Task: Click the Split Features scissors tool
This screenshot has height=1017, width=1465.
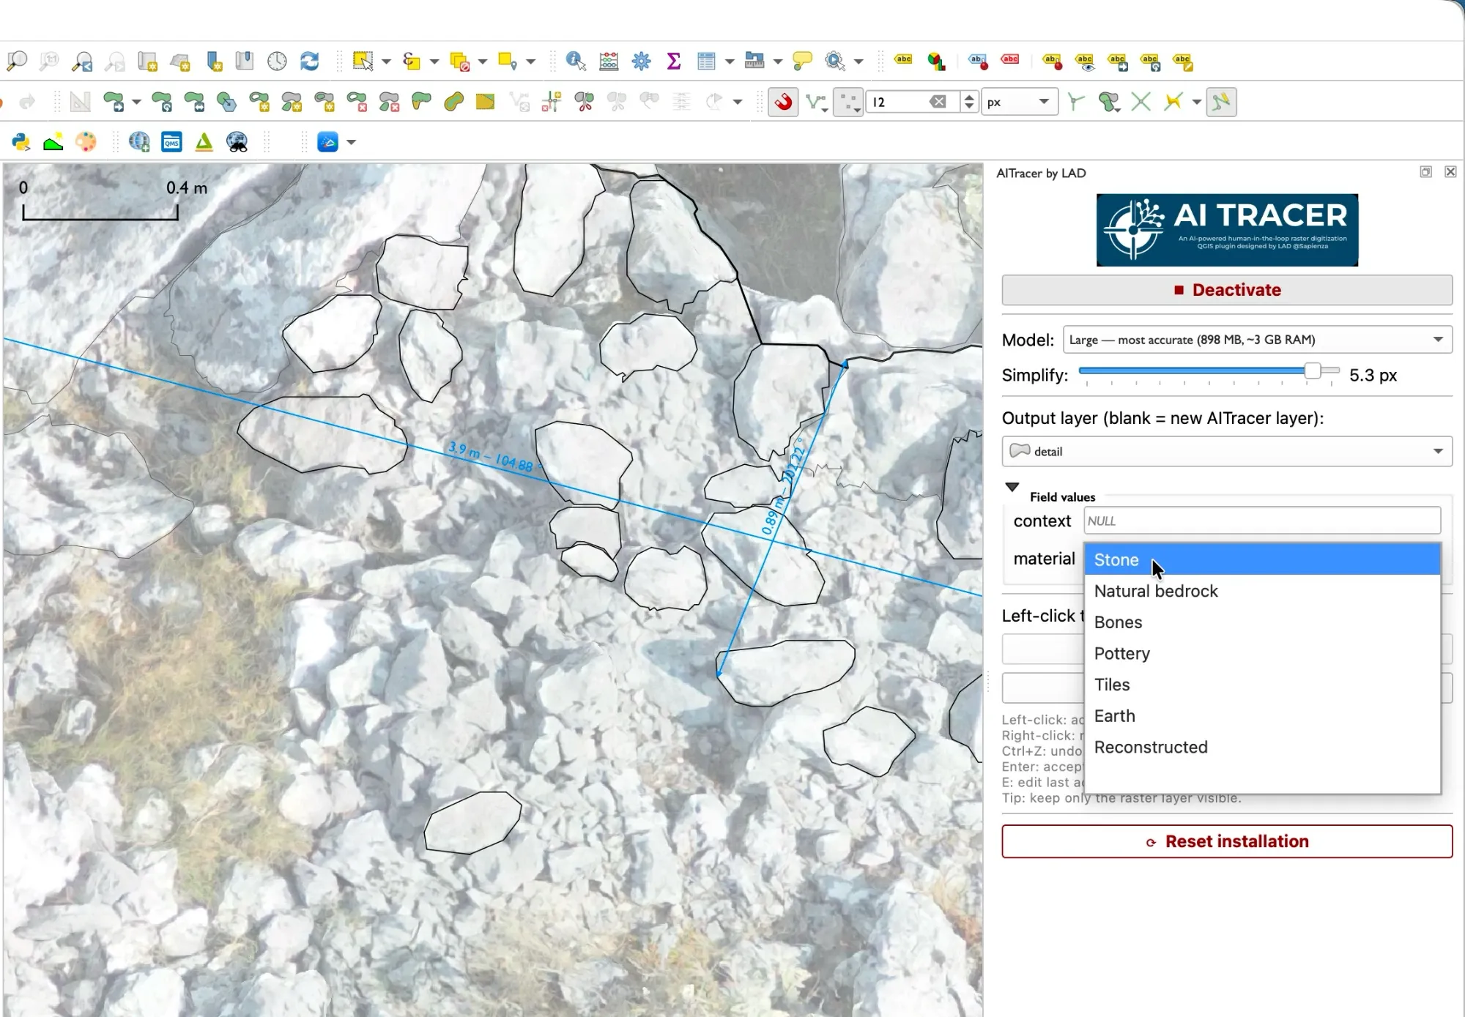Action: tap(585, 102)
